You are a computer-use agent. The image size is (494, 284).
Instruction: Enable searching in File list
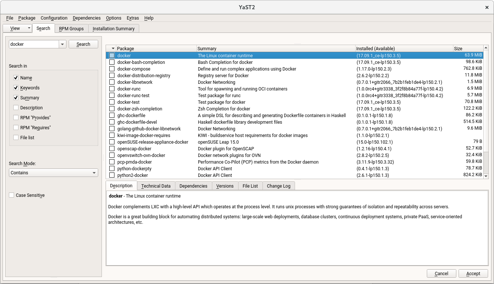click(x=16, y=137)
